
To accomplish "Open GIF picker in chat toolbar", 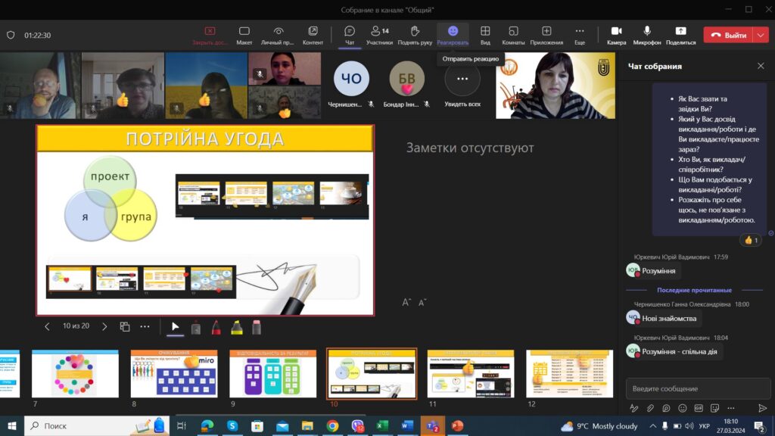I will pyautogui.click(x=697, y=408).
